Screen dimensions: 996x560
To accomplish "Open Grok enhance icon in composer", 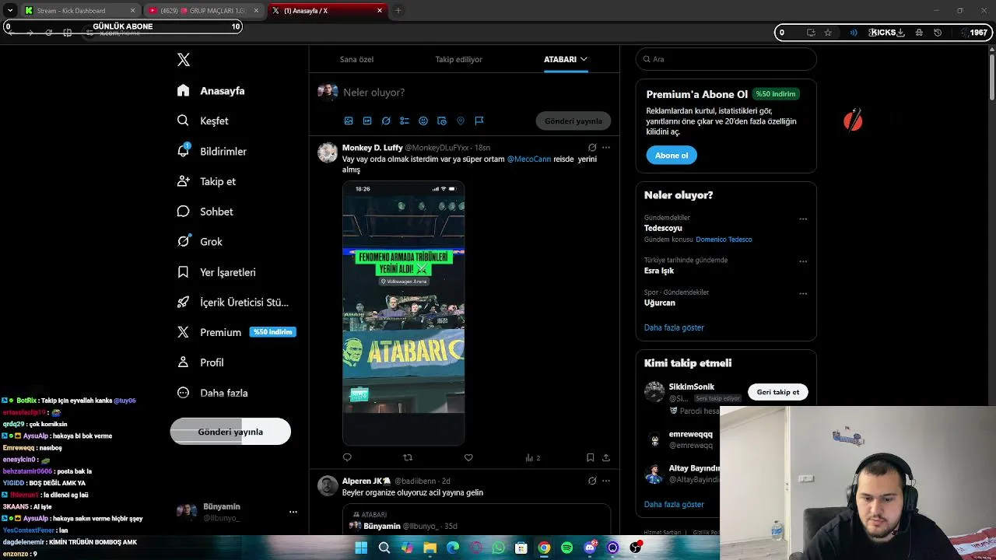I will coord(386,121).
